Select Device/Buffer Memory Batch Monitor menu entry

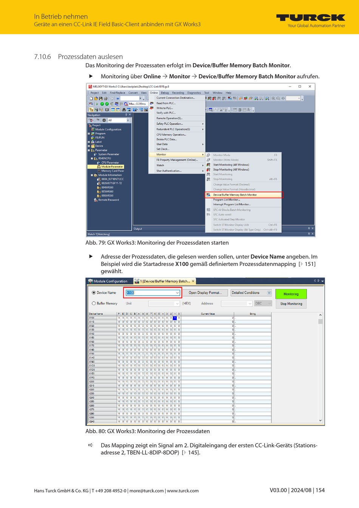tap(244, 195)
